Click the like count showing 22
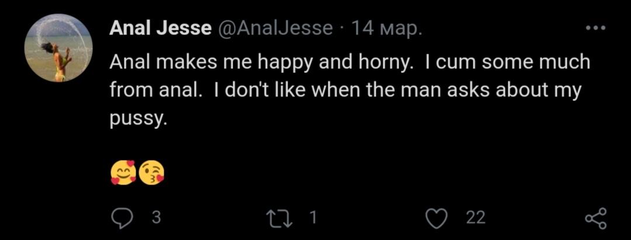 (476, 218)
